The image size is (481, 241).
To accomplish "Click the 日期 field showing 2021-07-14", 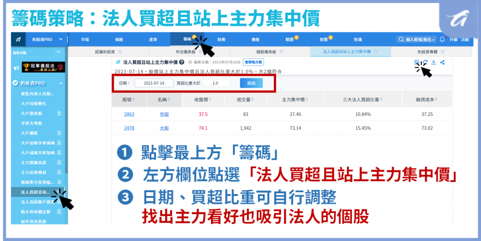I will pos(154,83).
